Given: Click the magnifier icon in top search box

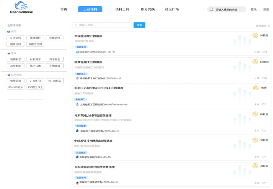Looking at the screenshot, I should pos(211,9).
